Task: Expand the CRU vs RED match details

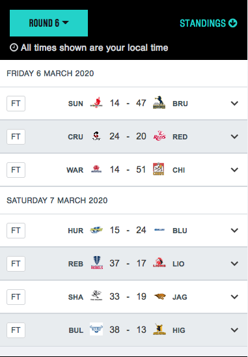Action: pos(234,137)
